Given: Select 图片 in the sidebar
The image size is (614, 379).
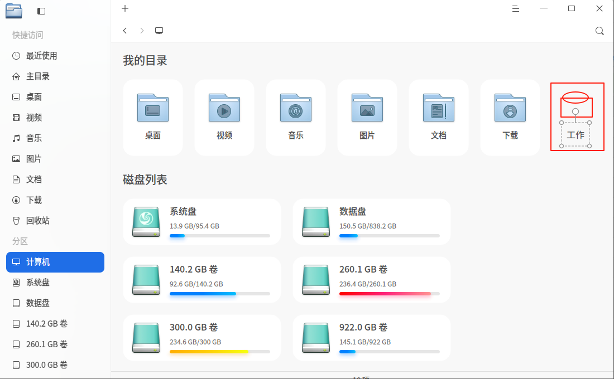Looking at the screenshot, I should 55,159.
